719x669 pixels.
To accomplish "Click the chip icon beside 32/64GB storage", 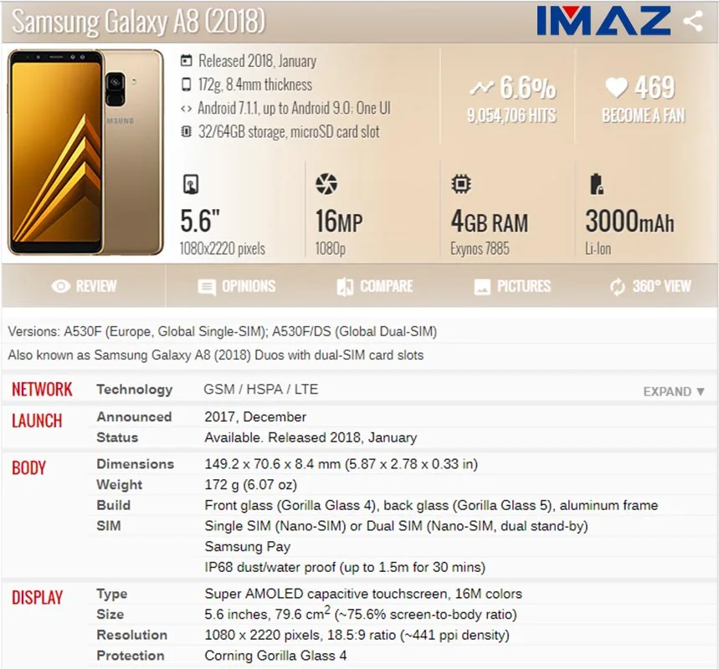I will tap(186, 131).
